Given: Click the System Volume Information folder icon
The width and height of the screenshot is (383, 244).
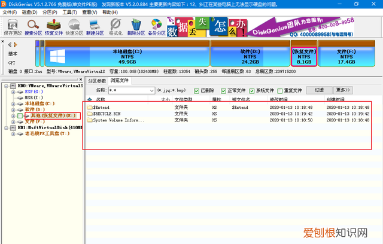Looking at the screenshot, I should 90,120.
